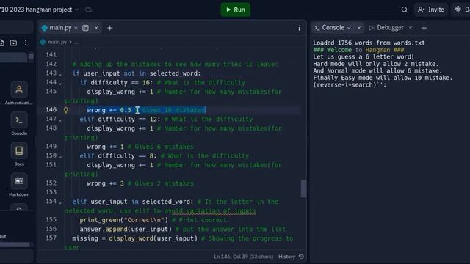
Task: Expand the Console tab chevron
Action: pyautogui.click(x=350, y=28)
